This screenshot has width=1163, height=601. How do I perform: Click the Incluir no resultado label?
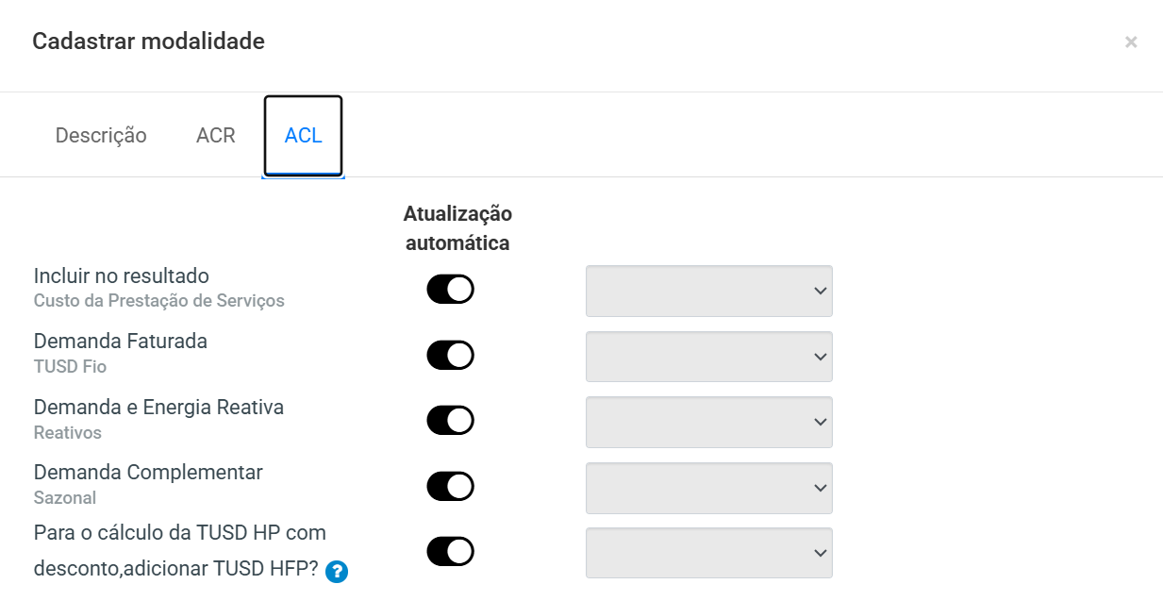(122, 276)
